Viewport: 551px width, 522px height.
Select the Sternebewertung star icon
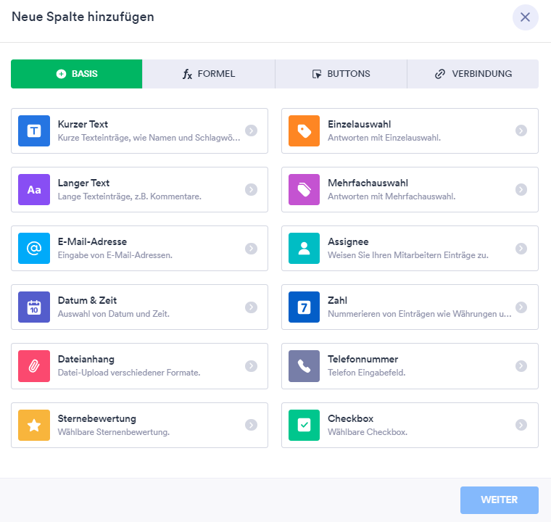34,426
